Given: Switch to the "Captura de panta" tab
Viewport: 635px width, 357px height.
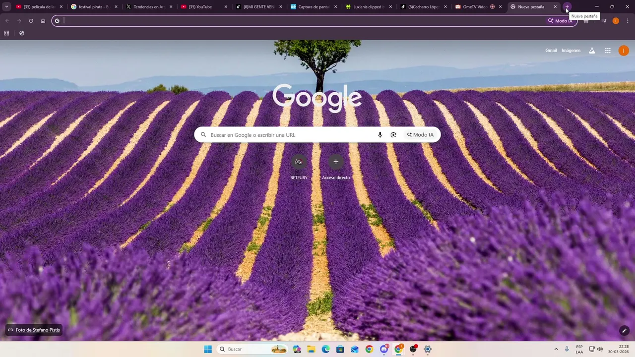Looking at the screenshot, I should (313, 7).
